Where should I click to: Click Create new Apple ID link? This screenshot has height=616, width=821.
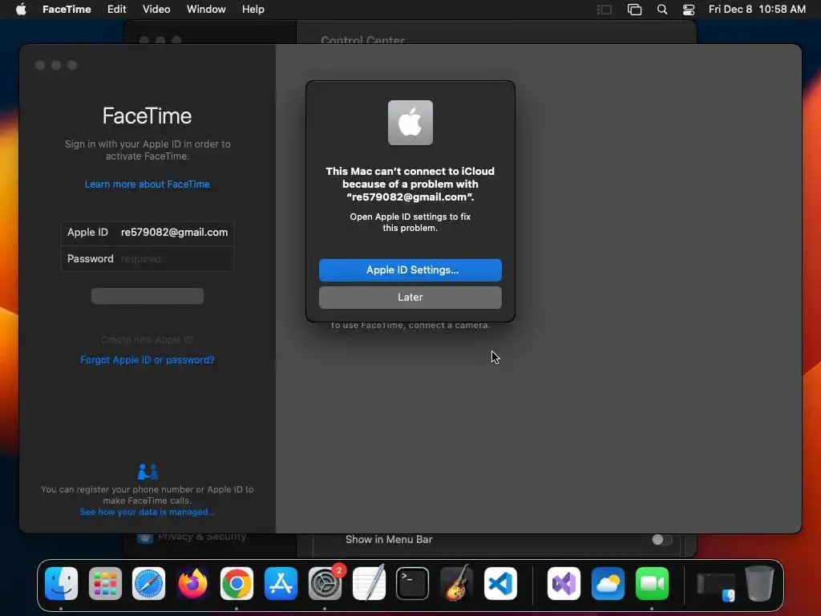(x=148, y=340)
